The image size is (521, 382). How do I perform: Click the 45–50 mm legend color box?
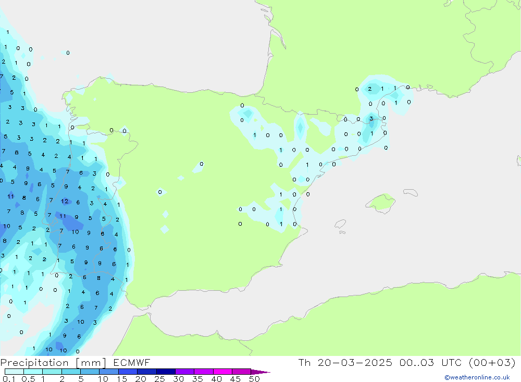click(242, 372)
